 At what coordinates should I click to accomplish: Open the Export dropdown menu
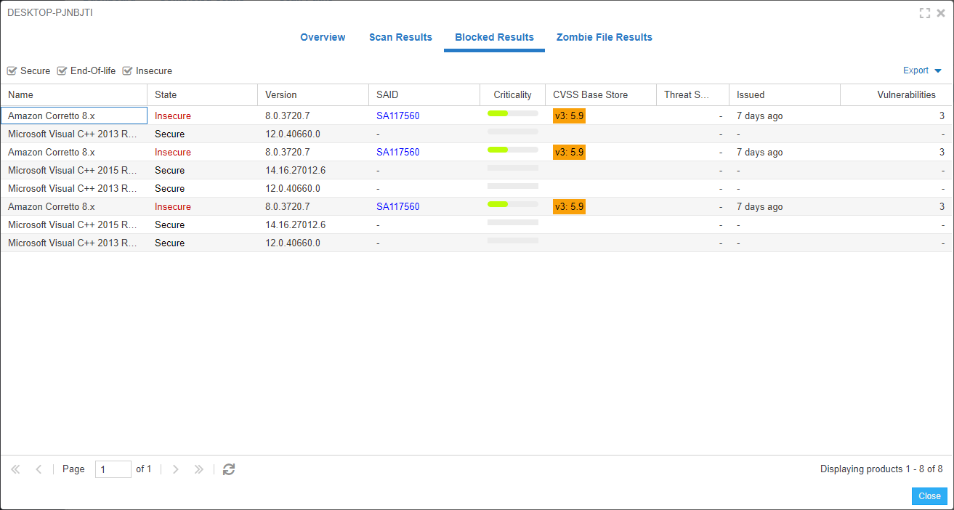[922, 70]
